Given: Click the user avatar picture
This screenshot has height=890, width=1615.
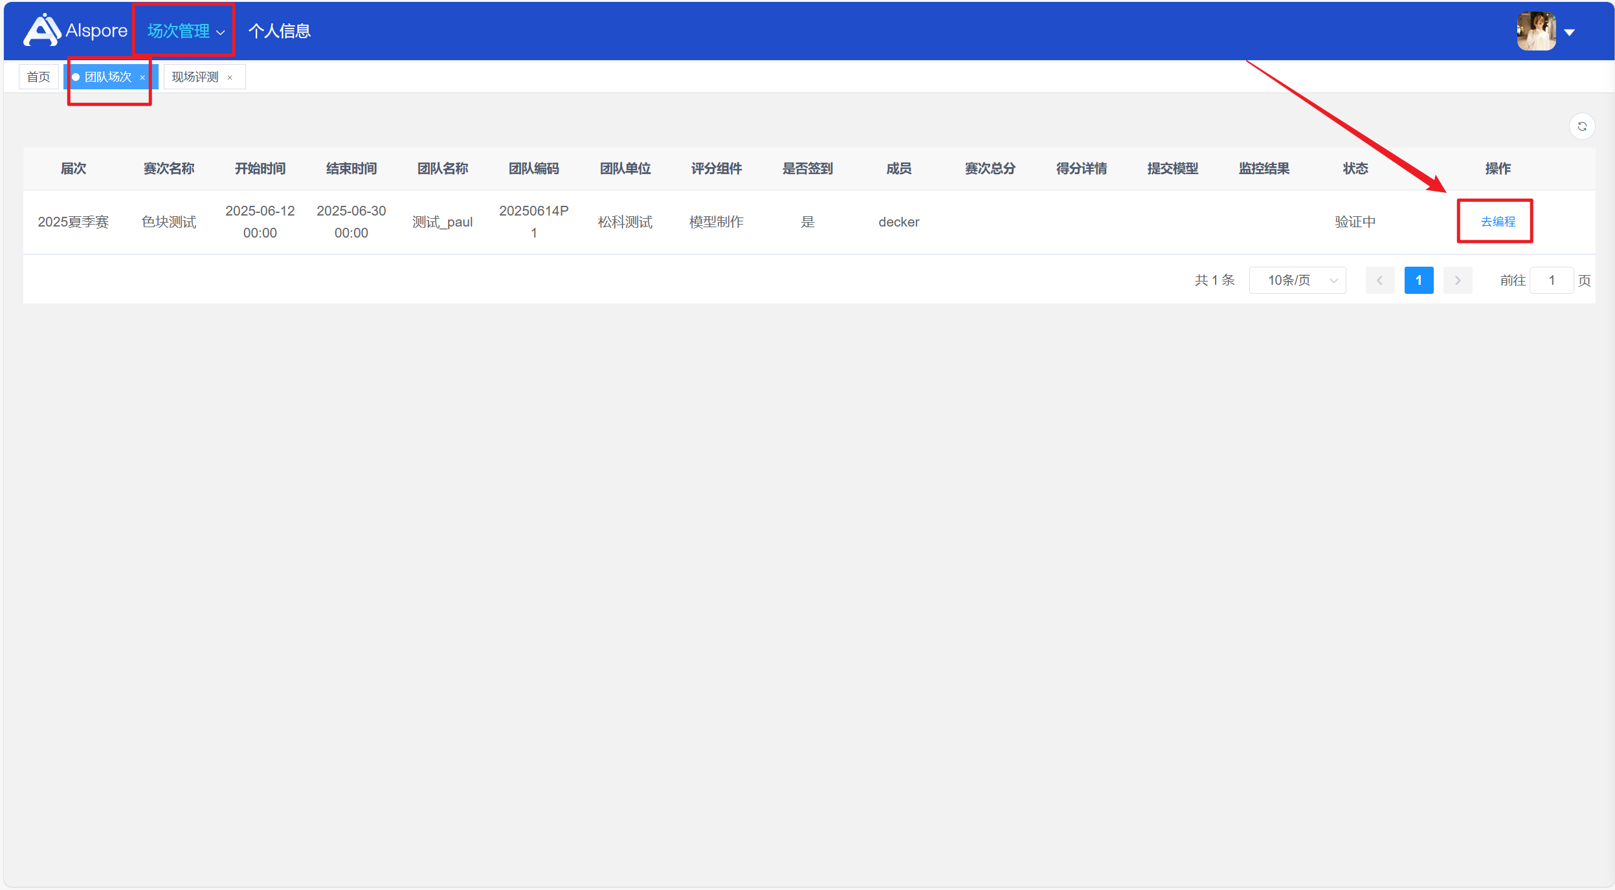Looking at the screenshot, I should click(1536, 31).
